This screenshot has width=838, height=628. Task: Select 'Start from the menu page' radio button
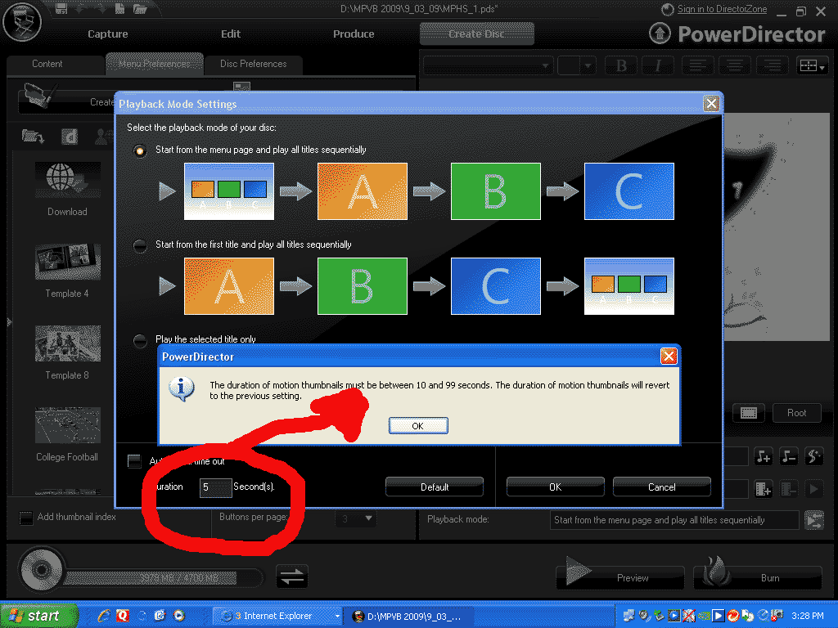tap(140, 150)
